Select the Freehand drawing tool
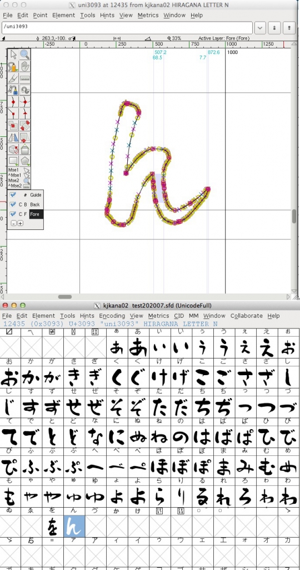The image size is (300, 570). [13, 66]
